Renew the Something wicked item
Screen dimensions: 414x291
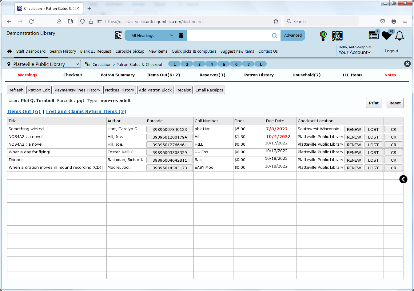[x=354, y=129]
